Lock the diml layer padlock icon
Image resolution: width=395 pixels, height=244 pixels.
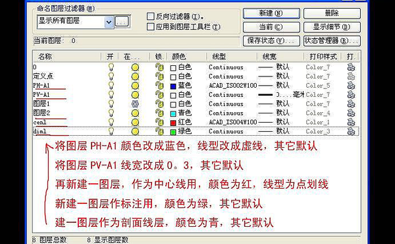tap(159, 131)
